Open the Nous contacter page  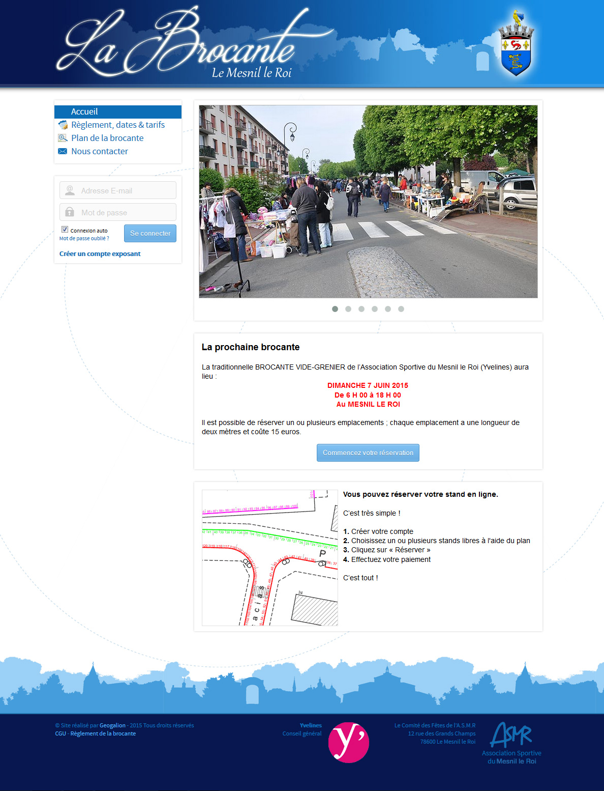(100, 151)
